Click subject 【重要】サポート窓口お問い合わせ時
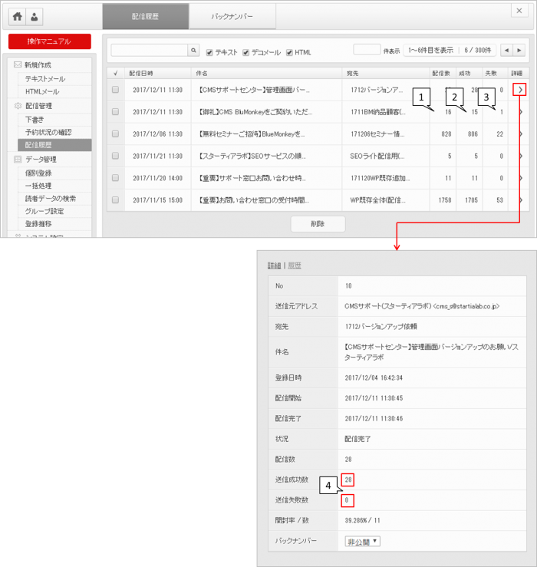Screen dimensions: 537x567 [252, 178]
